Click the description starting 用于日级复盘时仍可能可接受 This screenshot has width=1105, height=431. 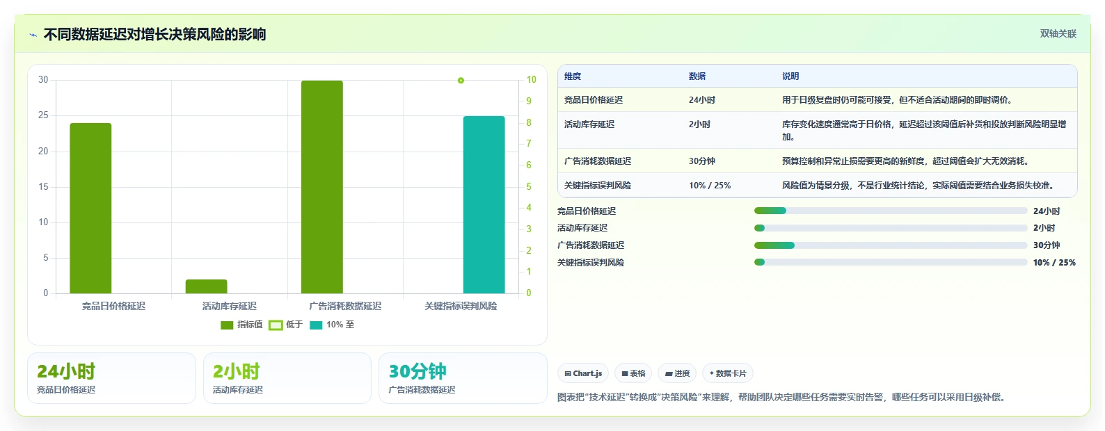tap(897, 100)
